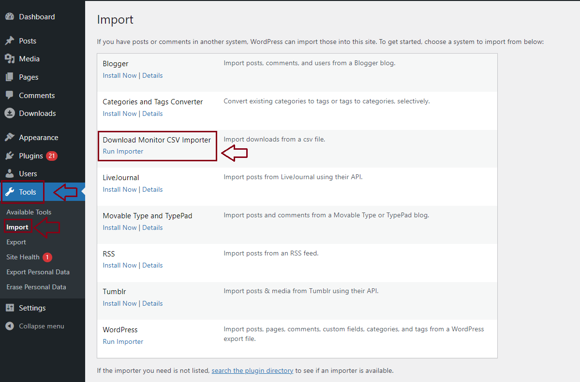Click the Settings sliders icon
This screenshot has width=580, height=382.
point(10,308)
